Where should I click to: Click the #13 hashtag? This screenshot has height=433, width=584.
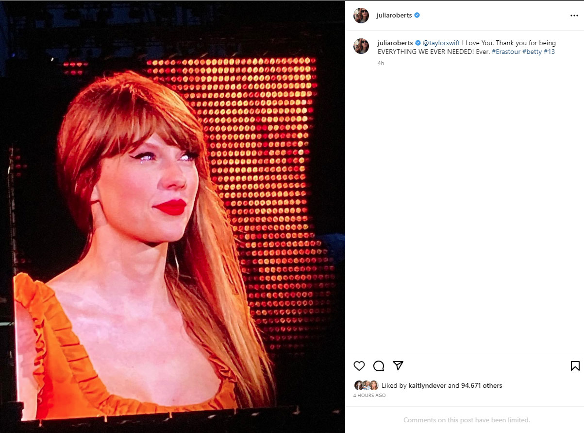tap(549, 52)
